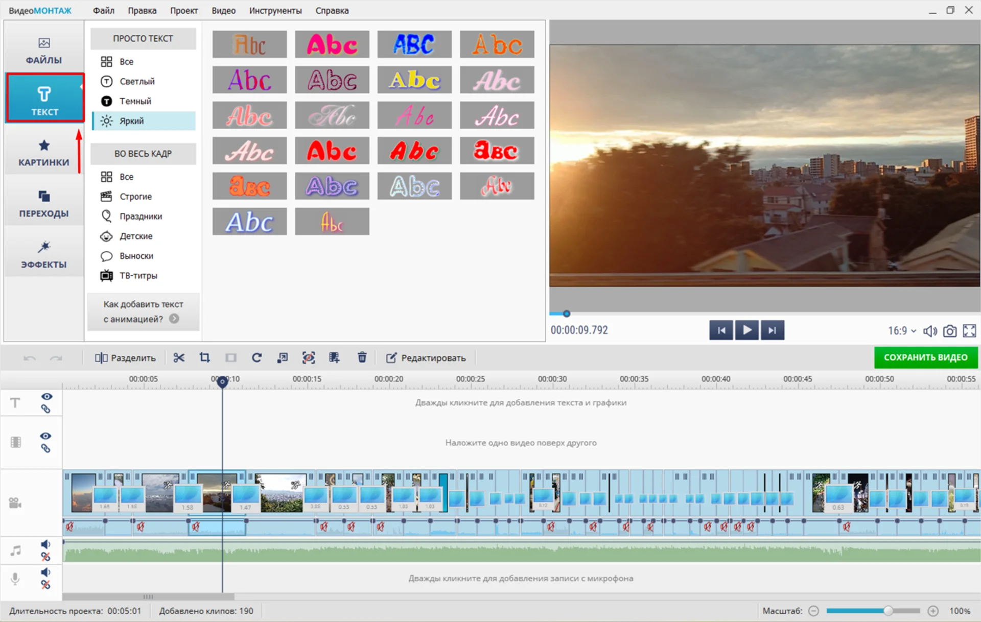This screenshot has width=981, height=622.
Task: Open the Effects panel
Action: (44, 255)
